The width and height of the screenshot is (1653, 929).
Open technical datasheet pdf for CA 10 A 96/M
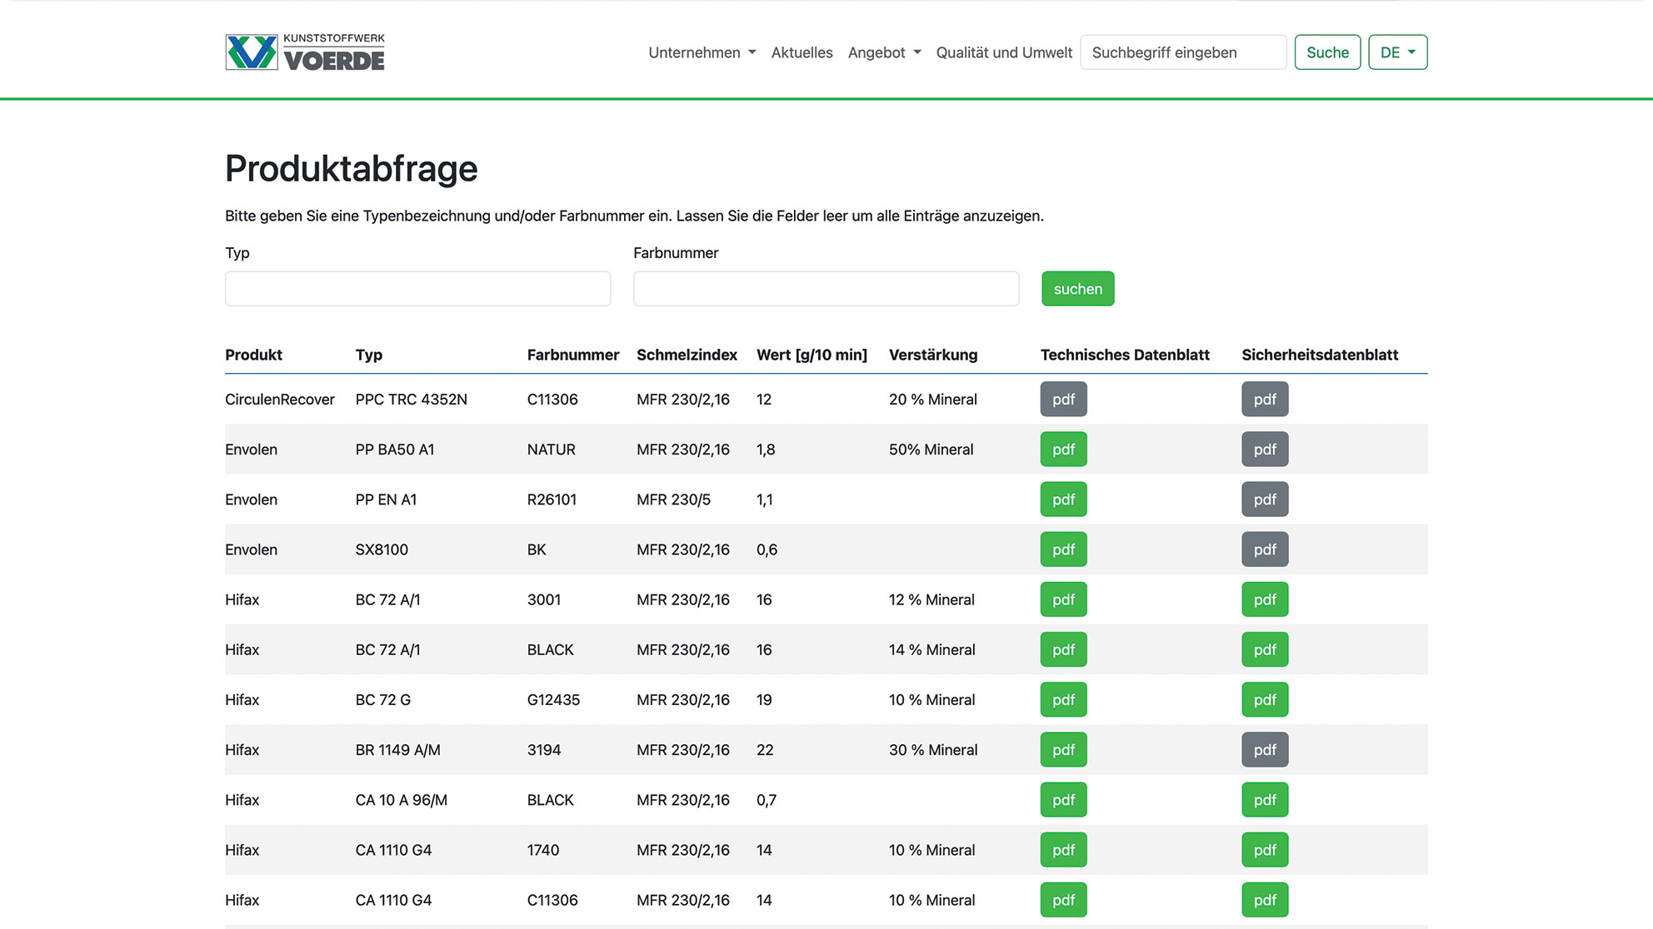pos(1063,800)
